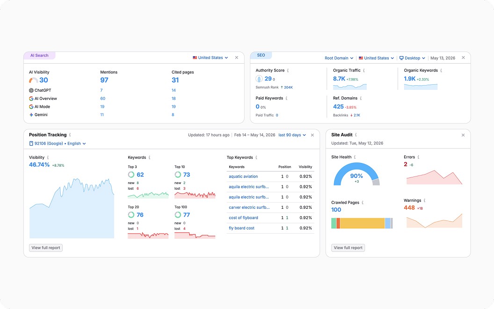Click the Top 20 donut chart icon
The width and height of the screenshot is (494, 309).
(x=131, y=215)
